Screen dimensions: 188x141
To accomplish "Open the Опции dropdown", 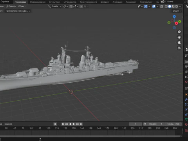I will [x=177, y=11].
